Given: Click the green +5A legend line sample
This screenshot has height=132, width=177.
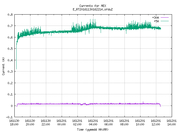Looking at the screenshot, I should click(x=165, y=21).
